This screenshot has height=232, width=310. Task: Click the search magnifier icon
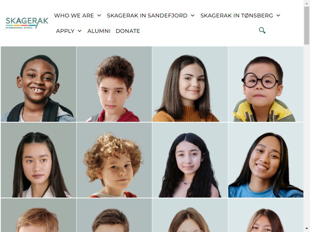(x=262, y=31)
